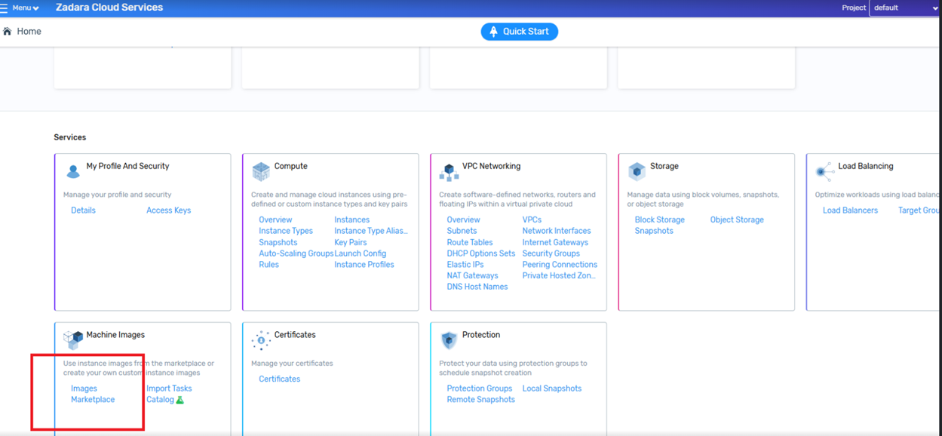Image resolution: width=942 pixels, height=436 pixels.
Task: Open the Internet Gateways link
Action: point(555,243)
